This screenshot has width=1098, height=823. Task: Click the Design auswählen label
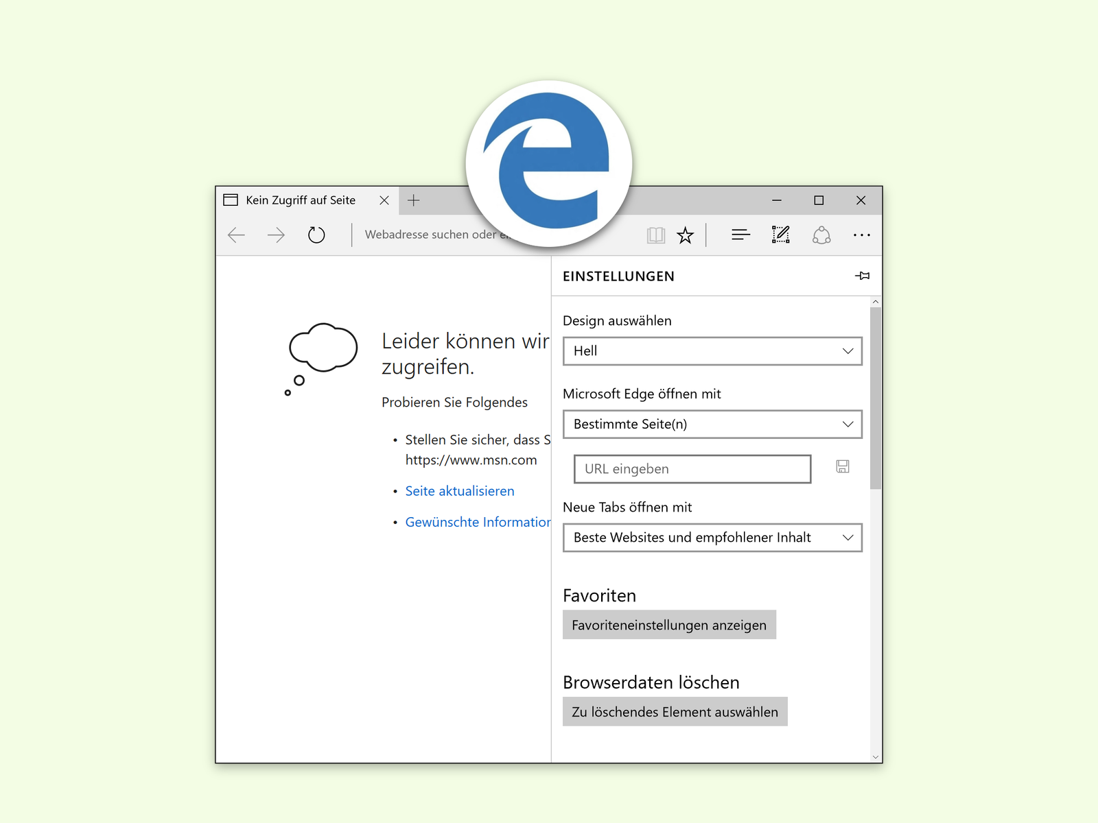click(x=617, y=321)
